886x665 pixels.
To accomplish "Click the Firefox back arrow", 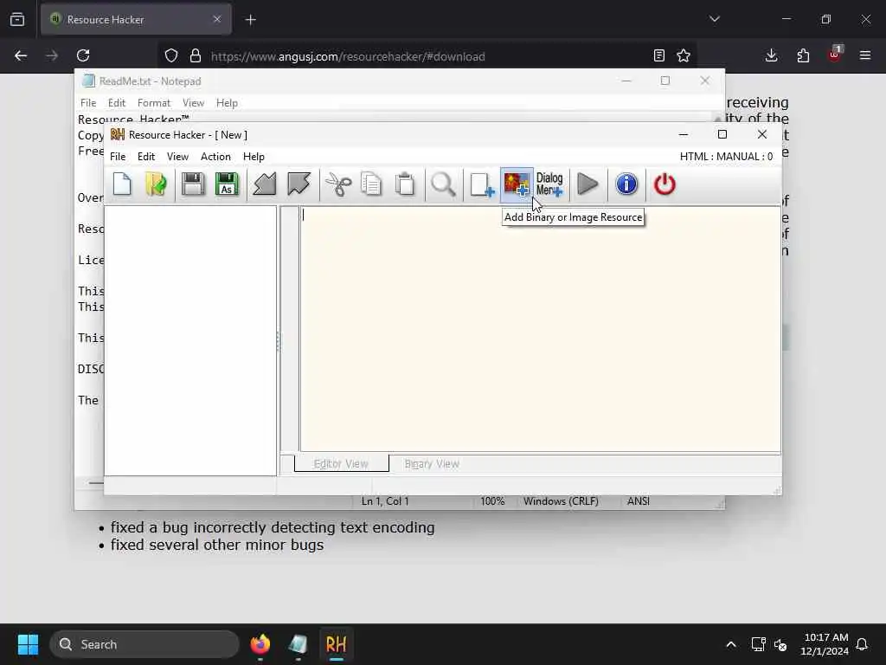I will (21, 55).
